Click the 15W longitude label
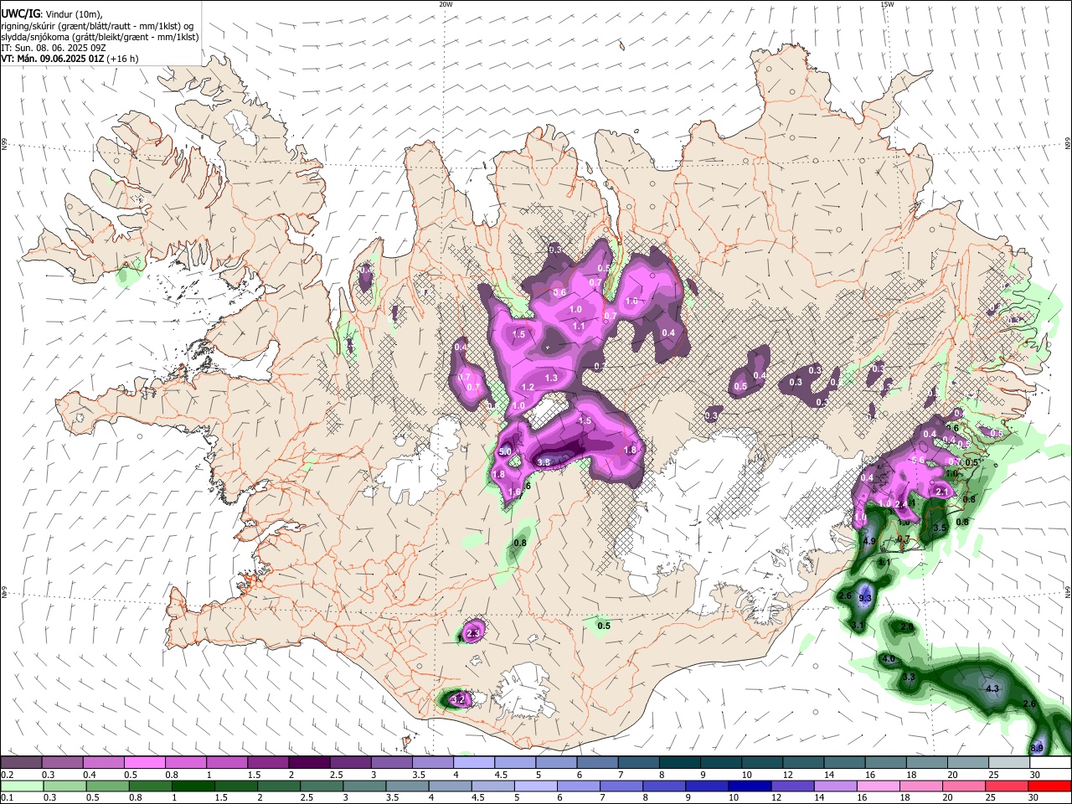This screenshot has width=1072, height=804. tap(887, 4)
